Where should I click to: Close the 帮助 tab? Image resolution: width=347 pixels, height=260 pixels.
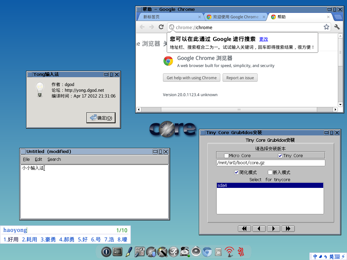coord(328,17)
